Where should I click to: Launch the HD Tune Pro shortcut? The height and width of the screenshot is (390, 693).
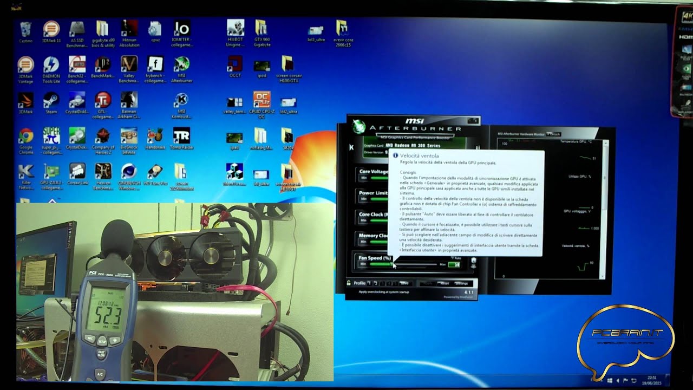click(155, 174)
